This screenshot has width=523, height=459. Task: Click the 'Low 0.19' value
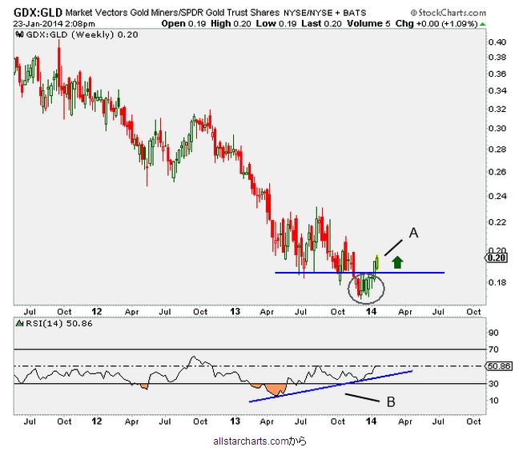point(276,24)
